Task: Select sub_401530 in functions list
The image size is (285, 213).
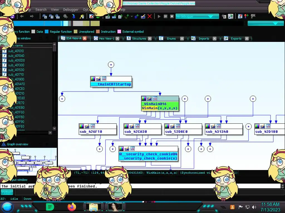Action: click(x=16, y=70)
